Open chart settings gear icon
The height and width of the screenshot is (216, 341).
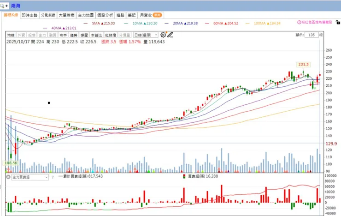pos(163,35)
